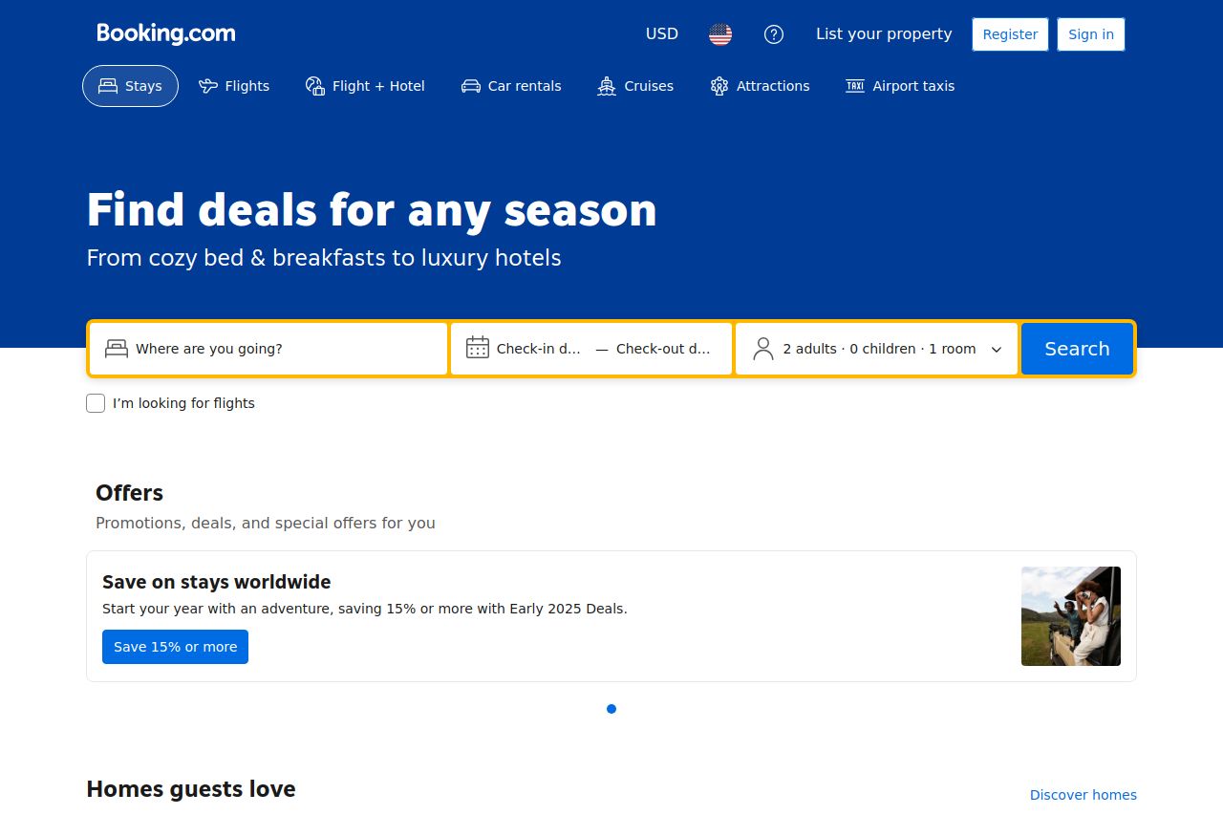Open the US flag language selector
1223x815 pixels.
click(720, 34)
